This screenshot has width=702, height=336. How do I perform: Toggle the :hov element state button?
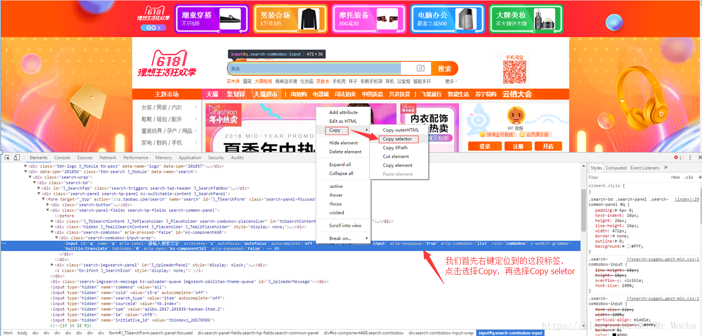point(675,177)
